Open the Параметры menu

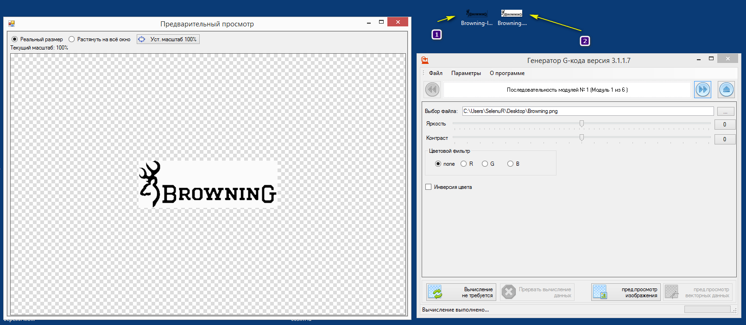[466, 73]
